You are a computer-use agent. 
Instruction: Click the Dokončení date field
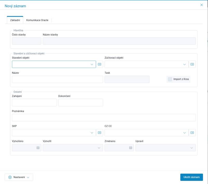[81, 103]
